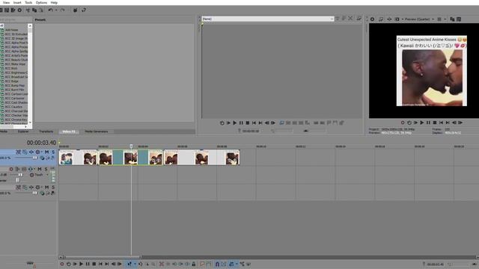
Task: Click the preview on external monitor icon
Action: click(x=381, y=19)
